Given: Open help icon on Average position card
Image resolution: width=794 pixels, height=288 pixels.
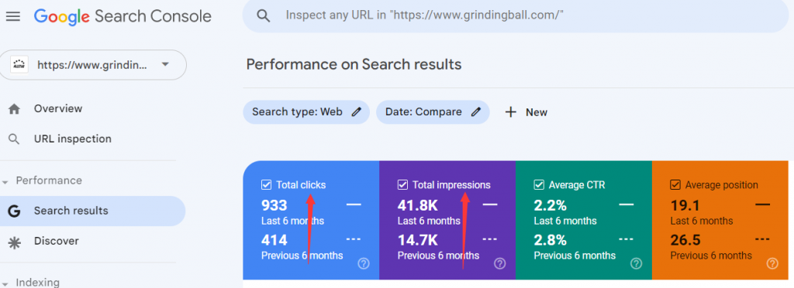Looking at the screenshot, I should tap(772, 263).
